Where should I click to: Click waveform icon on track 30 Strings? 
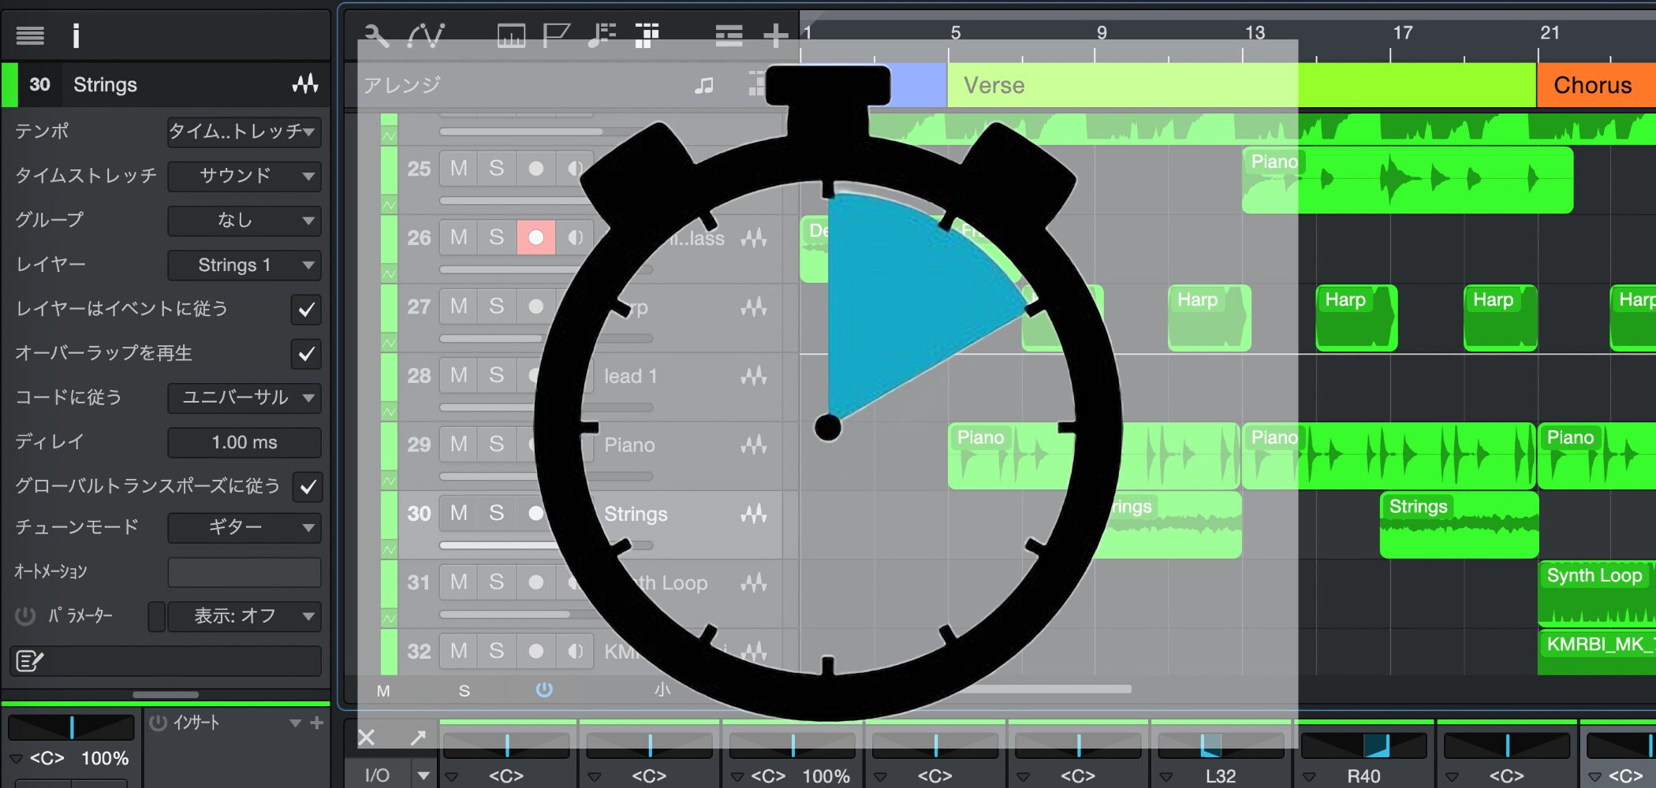tap(754, 514)
